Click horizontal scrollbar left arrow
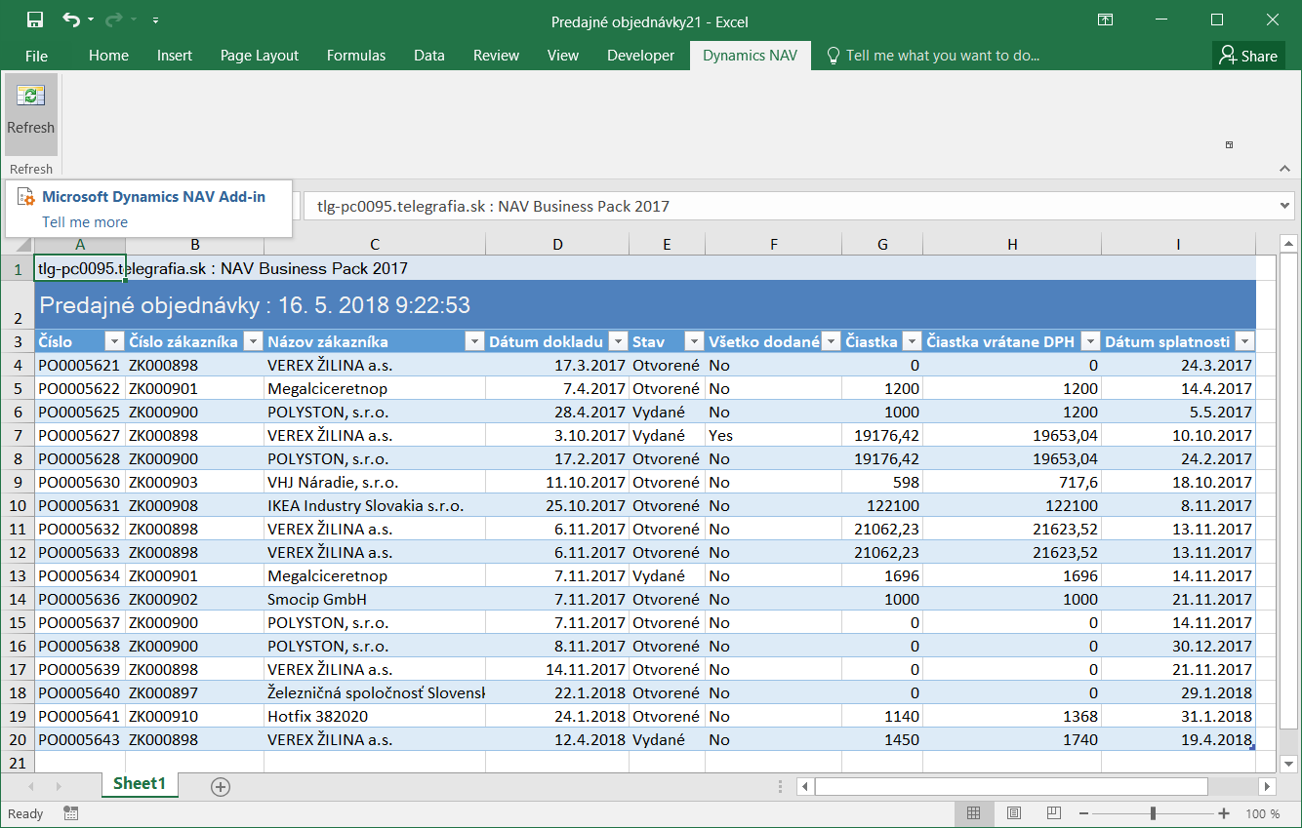 click(x=806, y=786)
